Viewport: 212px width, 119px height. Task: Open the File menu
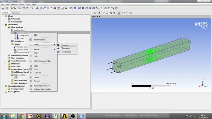coord(2,4)
